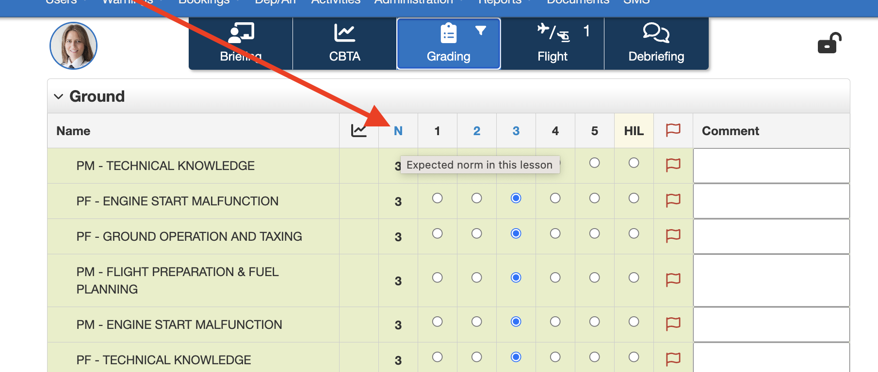Viewport: 878px width, 372px height.
Task: Select grade 5 for PM - Technical Knowledge
Action: point(594,163)
